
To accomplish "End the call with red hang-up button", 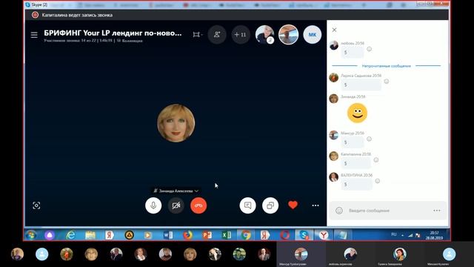I will 198,205.
